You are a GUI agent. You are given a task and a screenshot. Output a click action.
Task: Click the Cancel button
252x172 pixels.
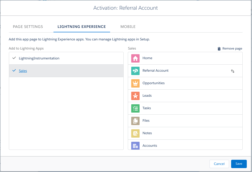tap(219, 164)
